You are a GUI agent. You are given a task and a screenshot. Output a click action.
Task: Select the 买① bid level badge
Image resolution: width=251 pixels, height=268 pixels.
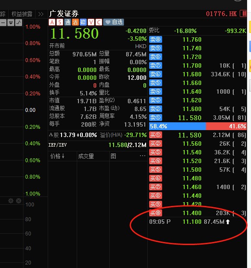tap(156, 135)
